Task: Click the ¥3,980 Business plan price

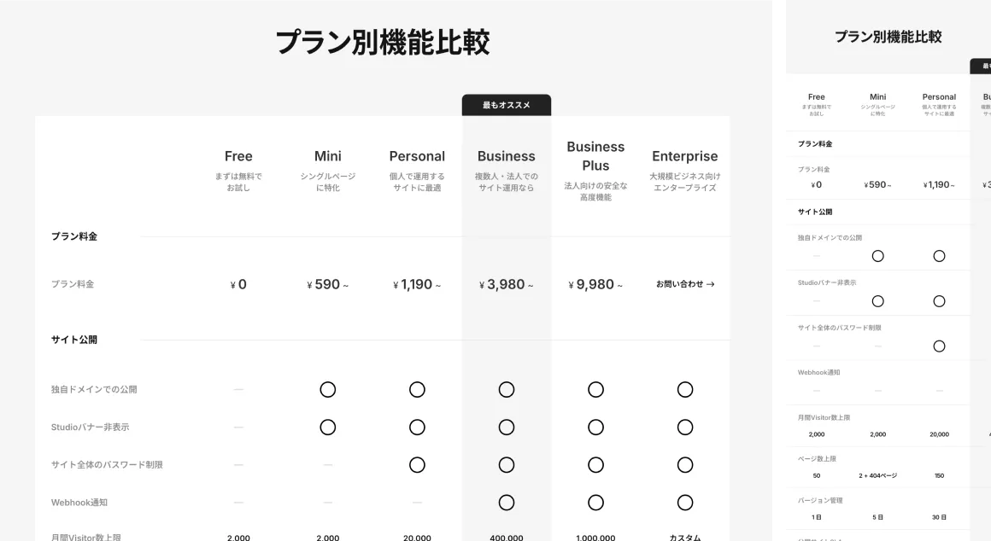Action: point(507,284)
